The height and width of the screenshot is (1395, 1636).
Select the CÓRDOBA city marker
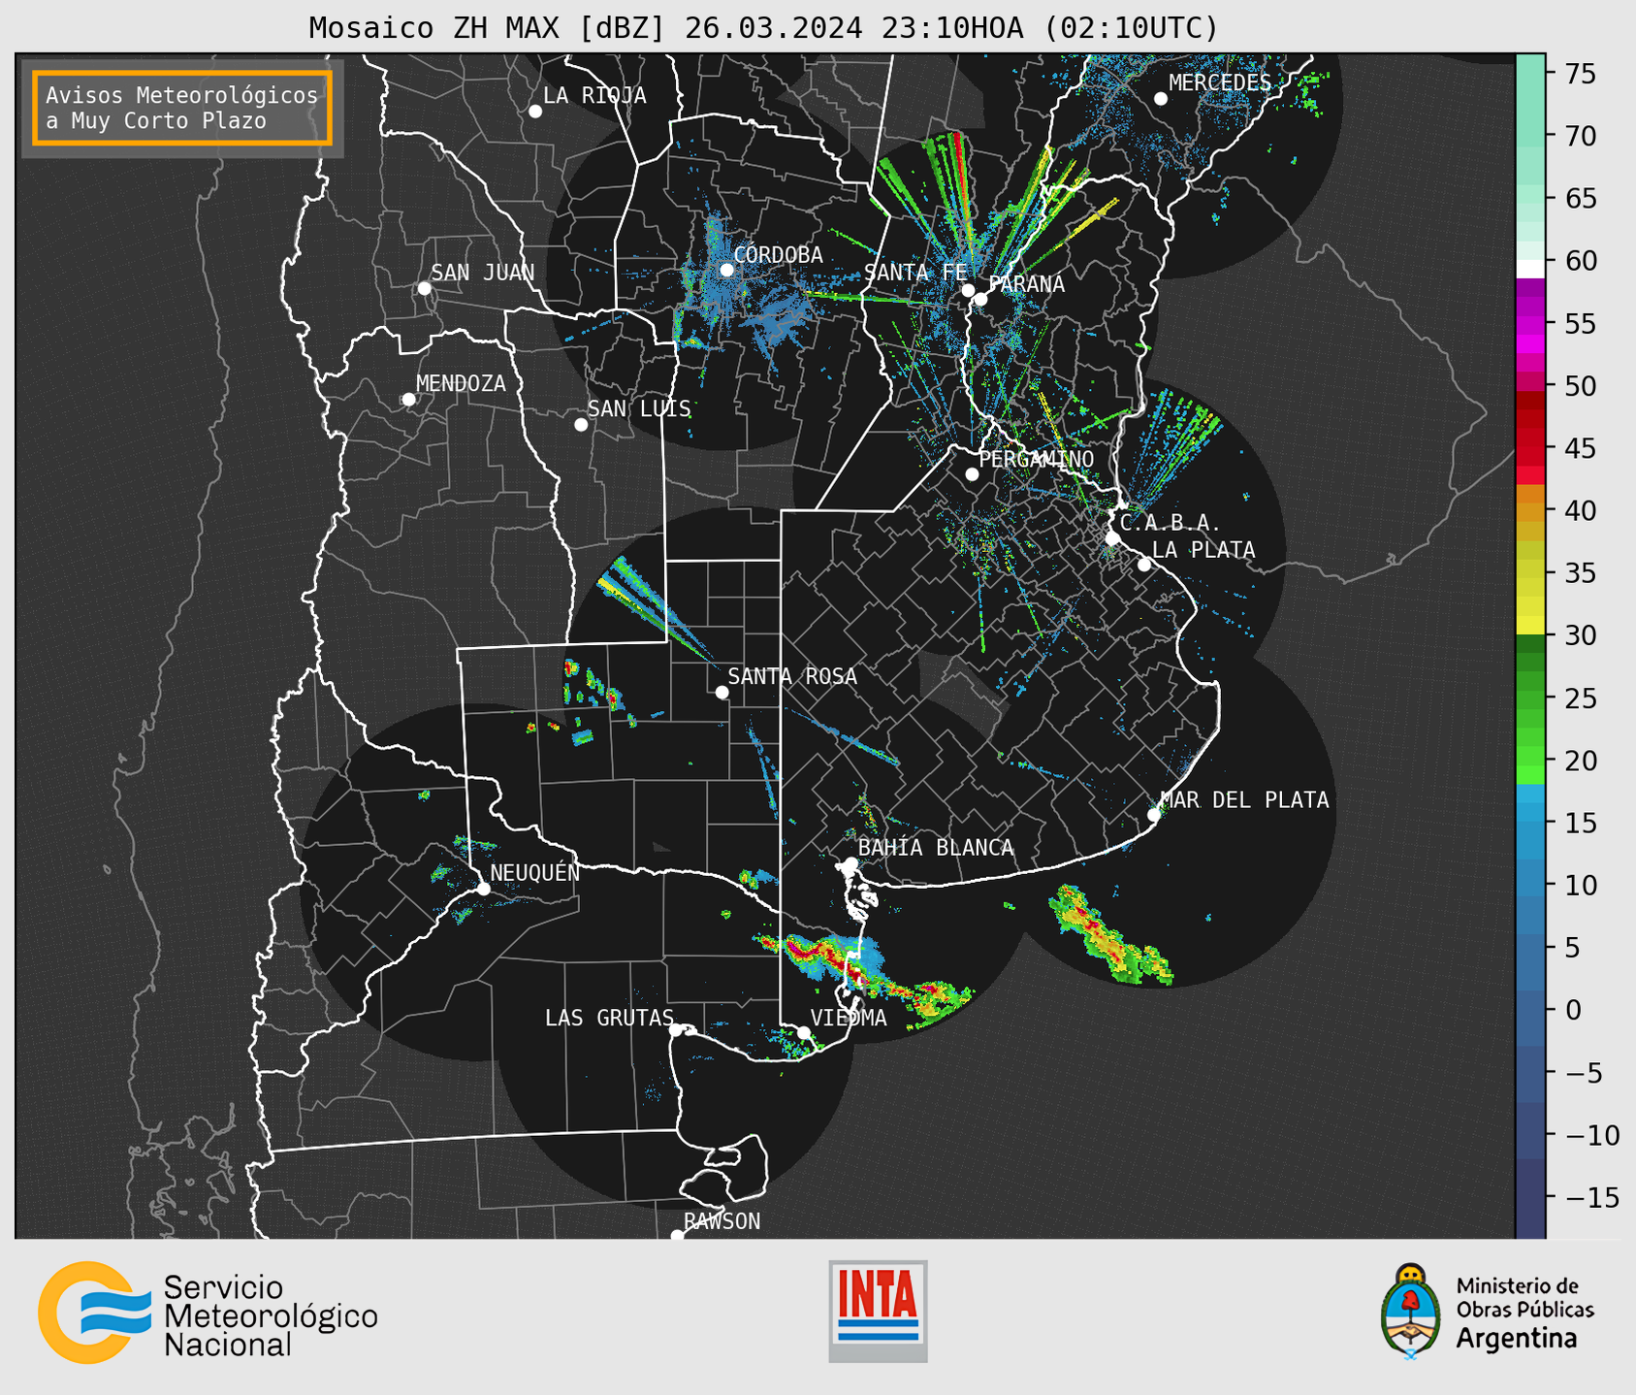[x=726, y=270]
